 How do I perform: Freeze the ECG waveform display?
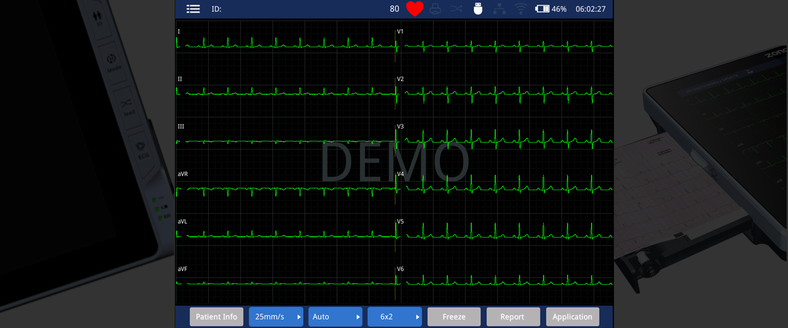click(454, 317)
